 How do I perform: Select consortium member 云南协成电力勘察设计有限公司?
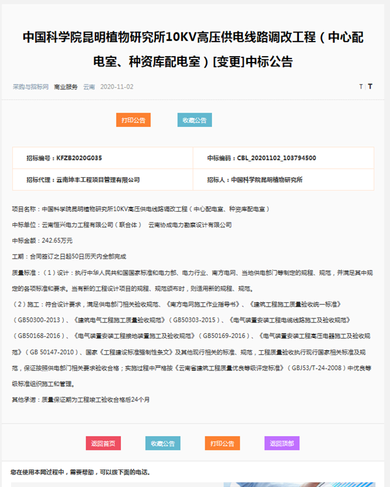(190, 225)
